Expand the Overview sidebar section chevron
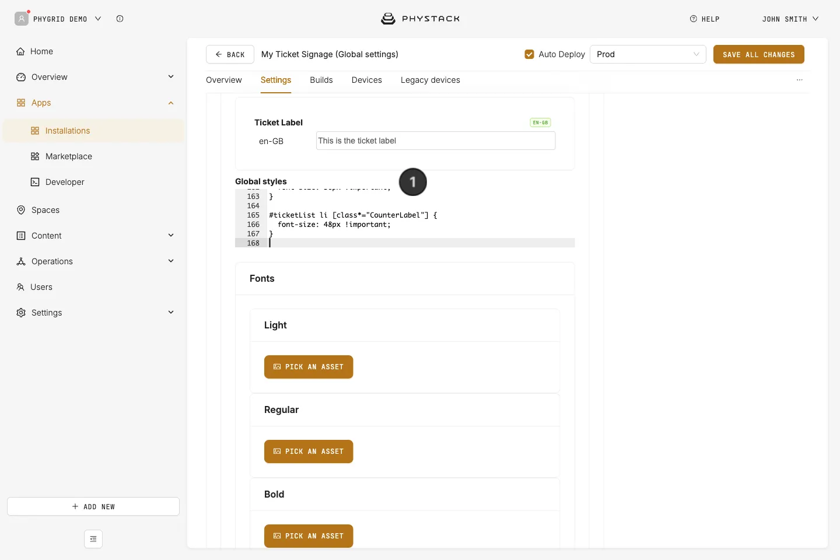840x560 pixels. point(171,76)
